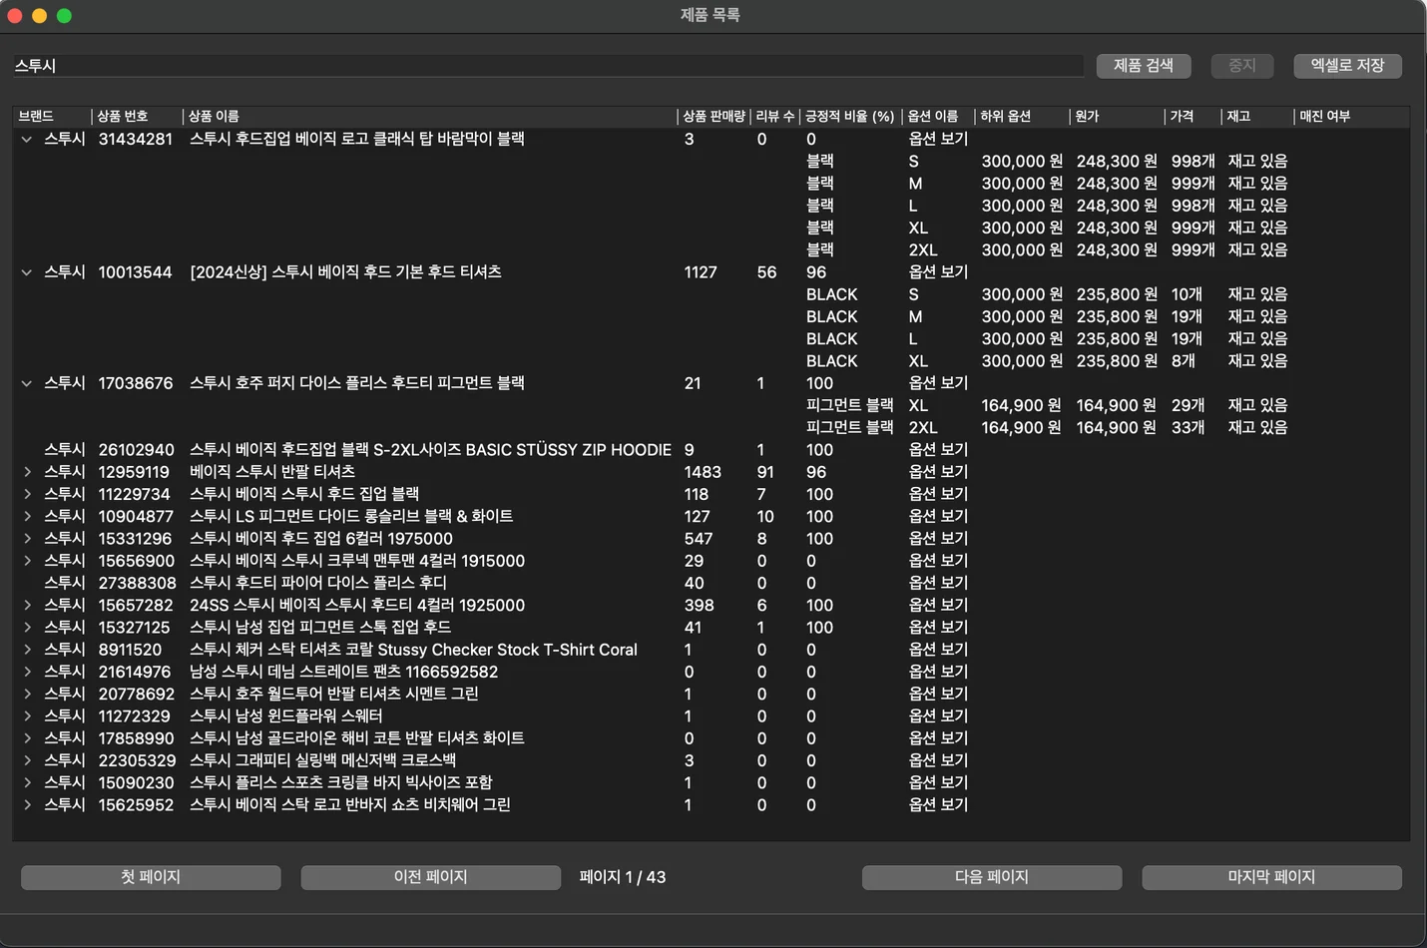The width and height of the screenshot is (1427, 948).
Task: Click the 페이지 1 / 43 indicator
Action: coord(623,877)
